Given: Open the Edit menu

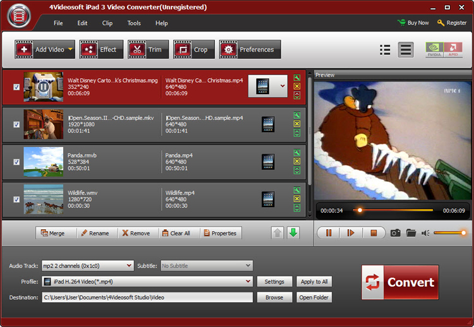Looking at the screenshot, I should coord(82,23).
